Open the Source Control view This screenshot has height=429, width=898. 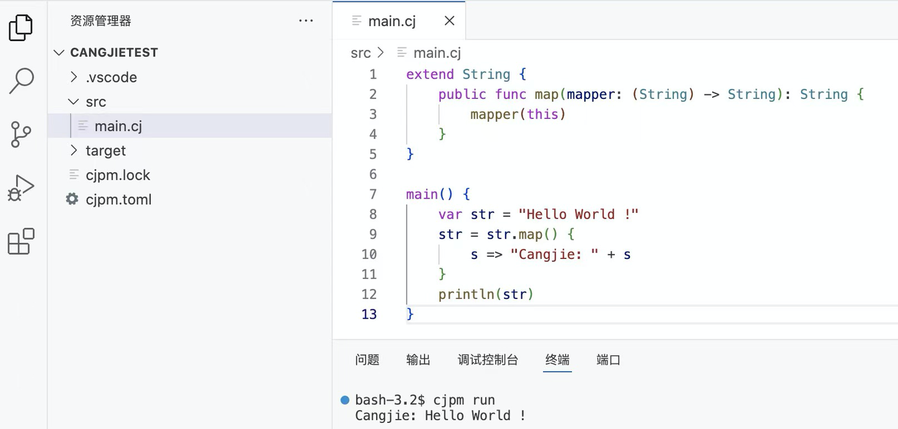pos(21,134)
